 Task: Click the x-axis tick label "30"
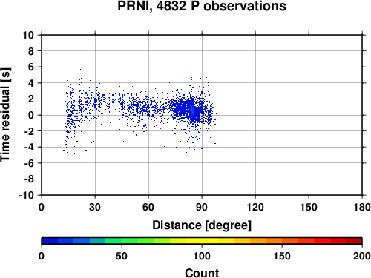95,207
